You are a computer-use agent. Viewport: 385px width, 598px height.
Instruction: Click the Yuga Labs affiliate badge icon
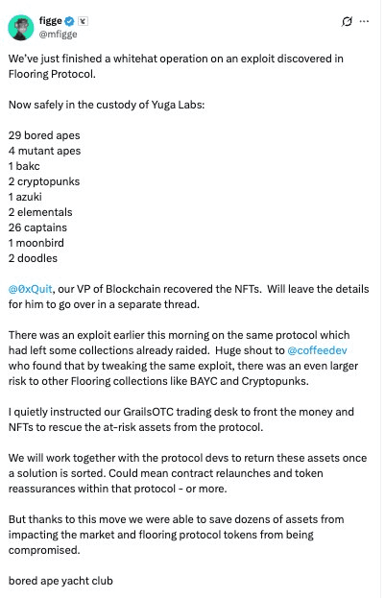coord(83,21)
